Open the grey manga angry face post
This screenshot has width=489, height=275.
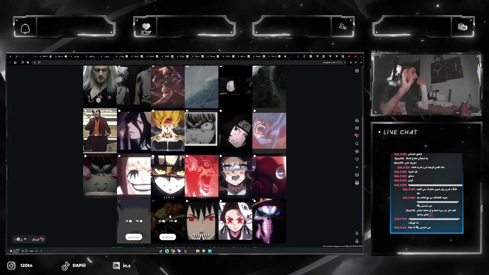[x=201, y=129]
